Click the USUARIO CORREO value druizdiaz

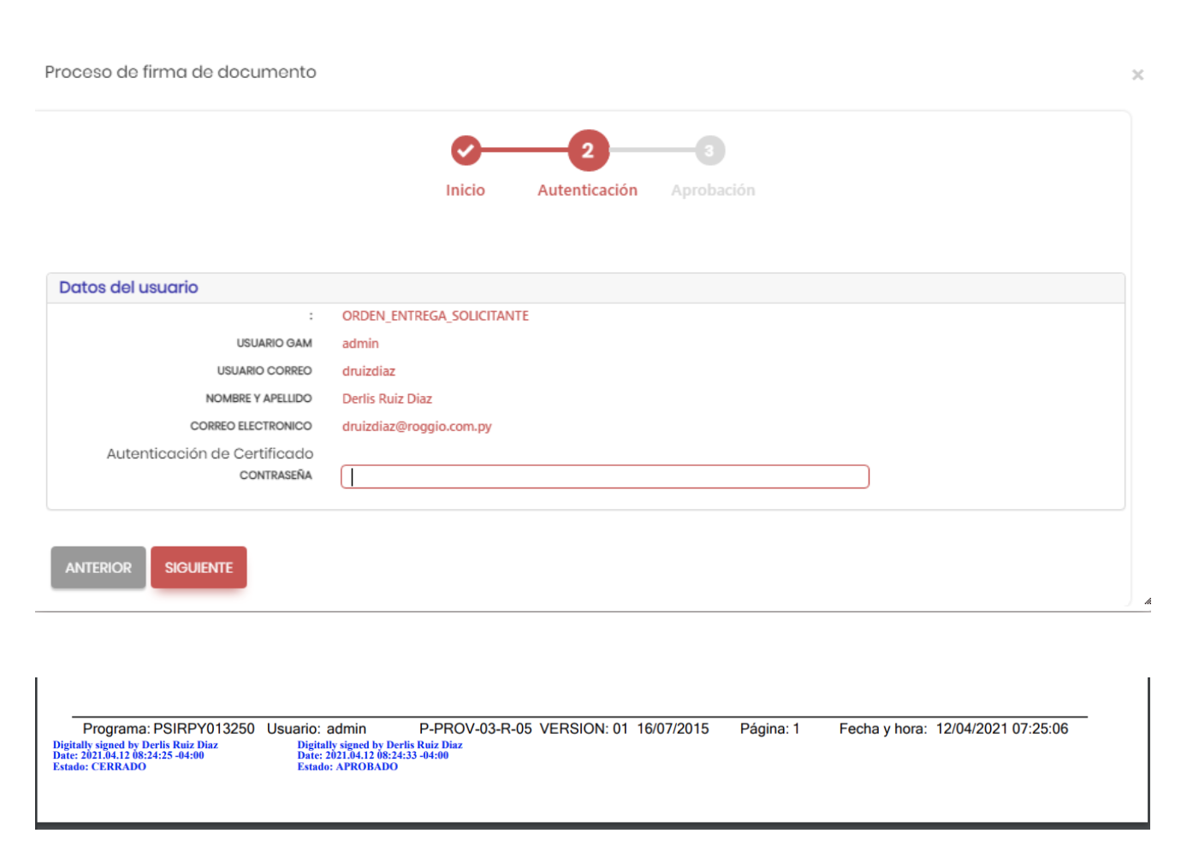368,371
